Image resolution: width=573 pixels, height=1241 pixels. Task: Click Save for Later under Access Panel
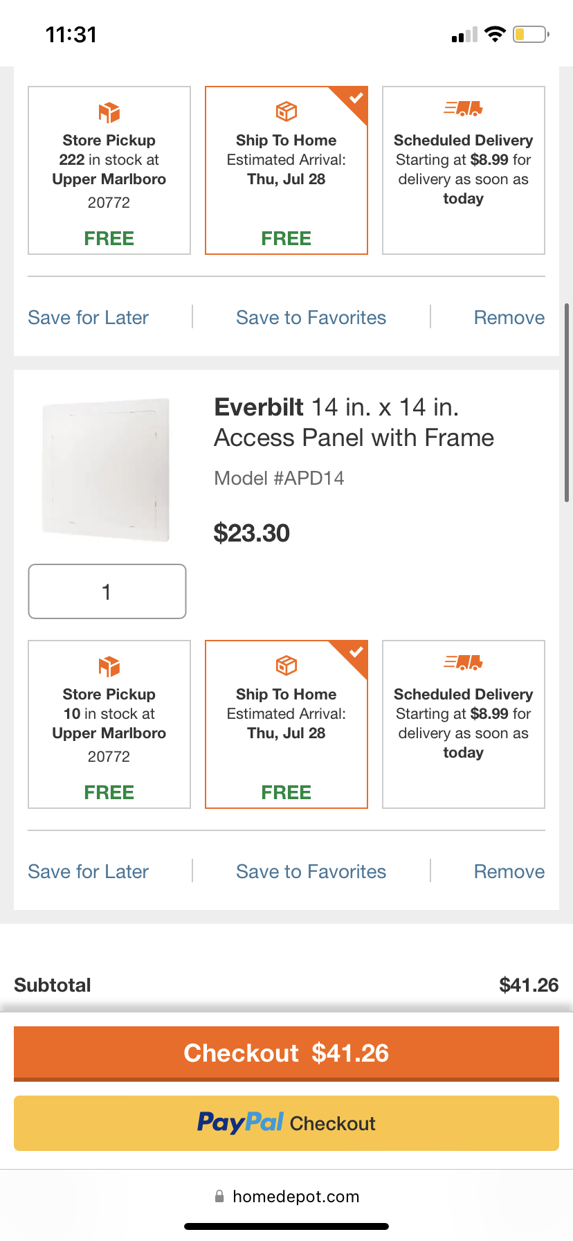point(89,871)
